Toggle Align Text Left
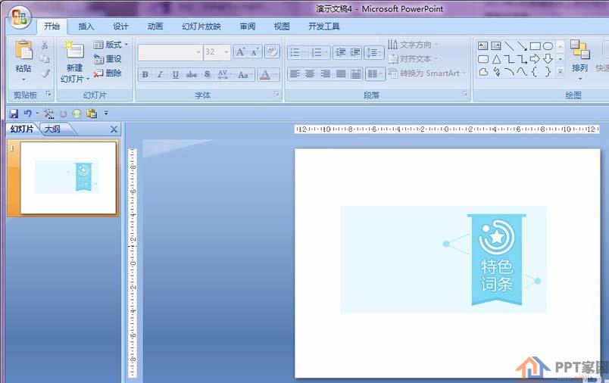This screenshot has height=383, width=609. tap(295, 73)
